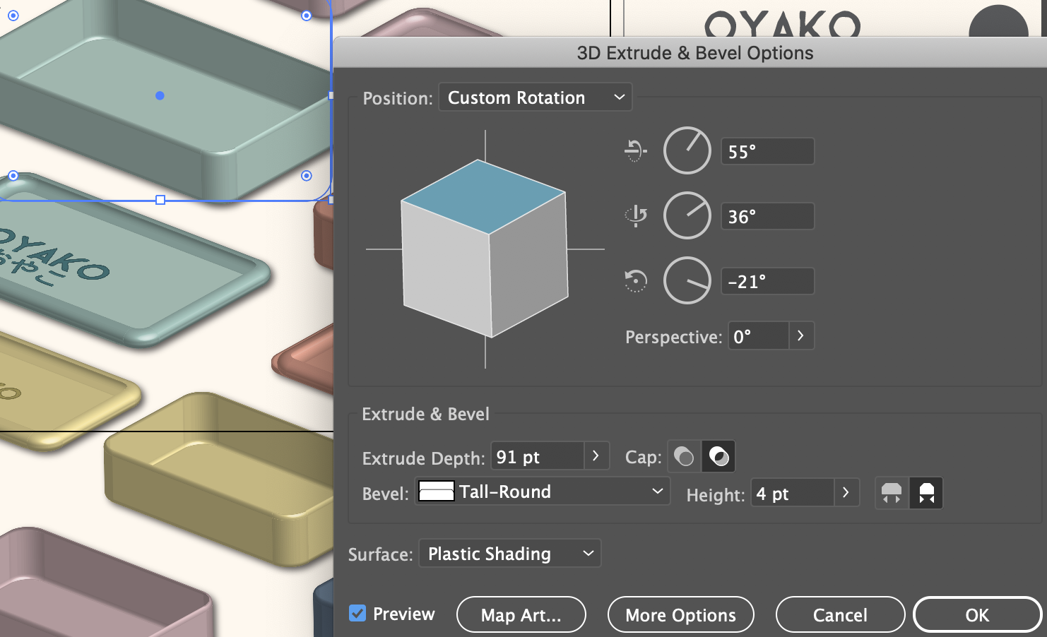
Task: Click the Bevel Height 4 pt field
Action: (792, 493)
